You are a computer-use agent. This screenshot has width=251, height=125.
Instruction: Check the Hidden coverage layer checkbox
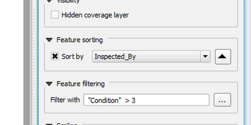[x=55, y=15]
